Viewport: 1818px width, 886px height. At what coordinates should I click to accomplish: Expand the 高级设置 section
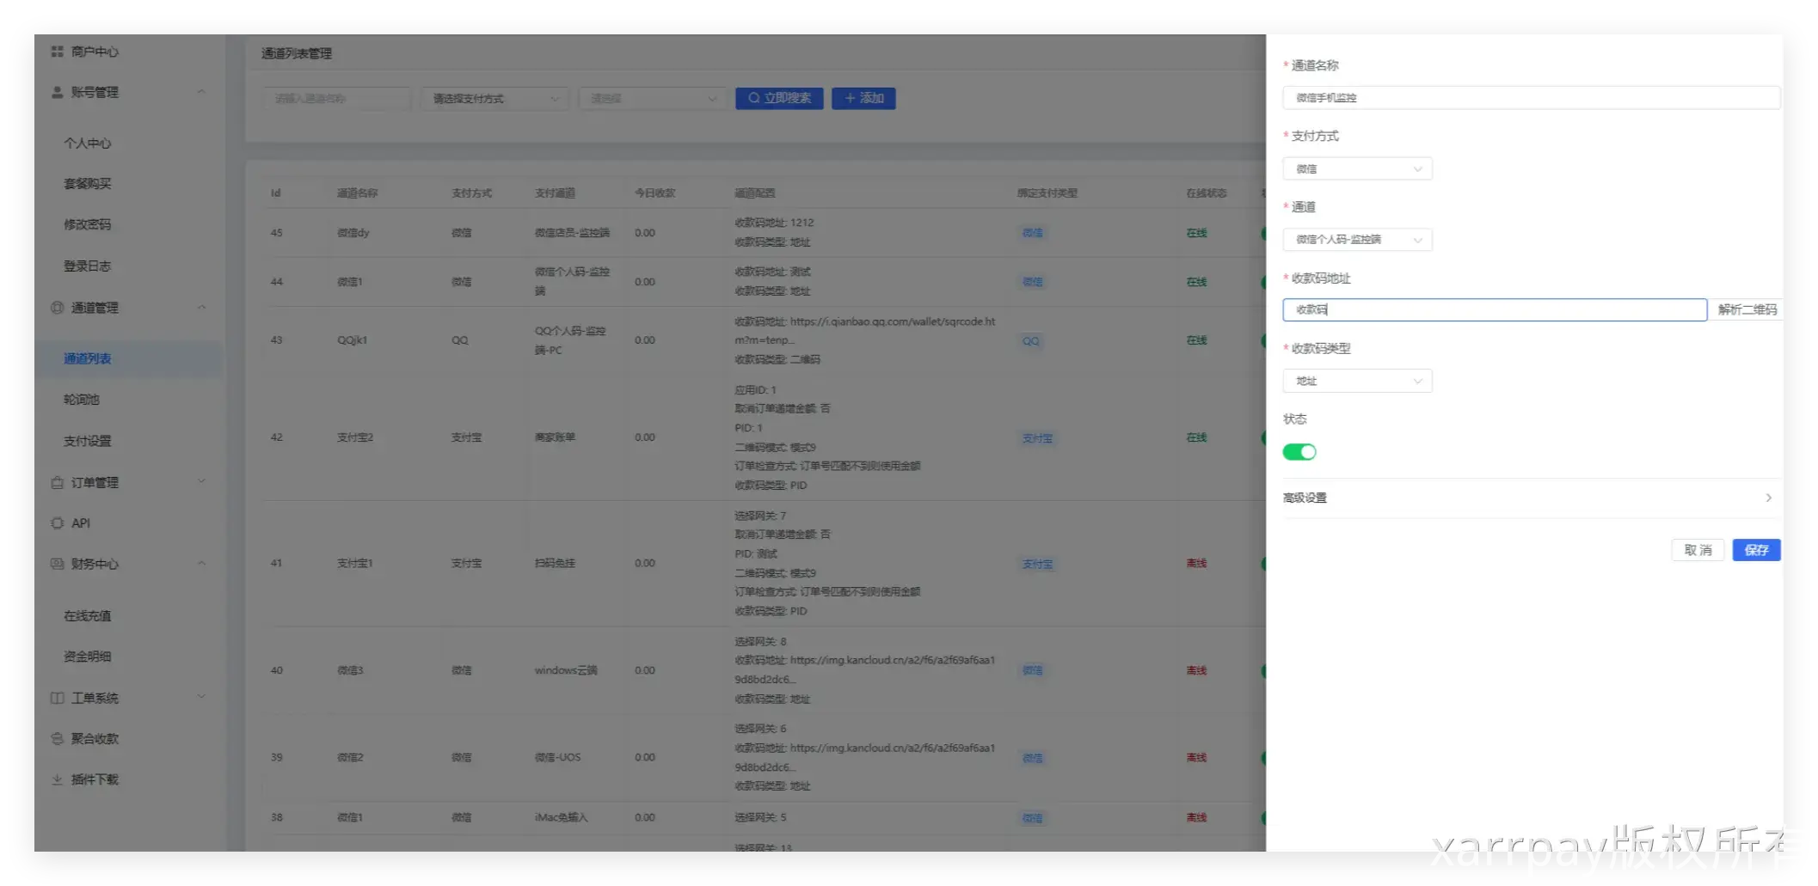1526,498
